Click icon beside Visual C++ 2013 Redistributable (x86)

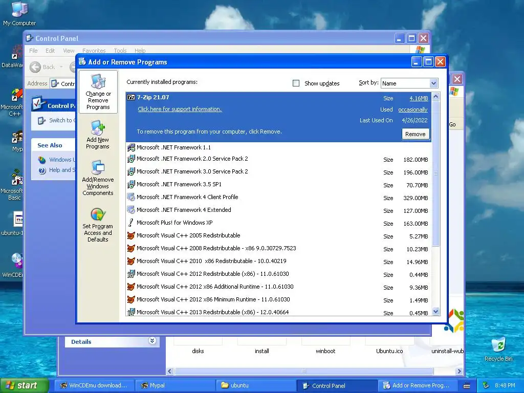131,312
